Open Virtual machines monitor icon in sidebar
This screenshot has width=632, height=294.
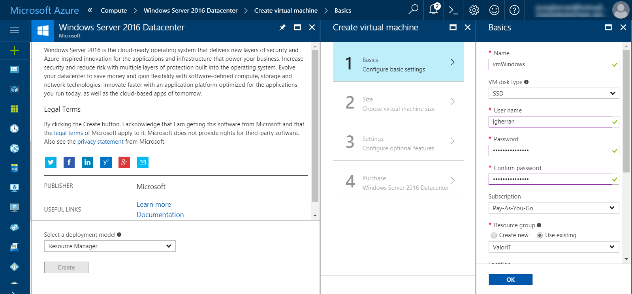coord(14,188)
